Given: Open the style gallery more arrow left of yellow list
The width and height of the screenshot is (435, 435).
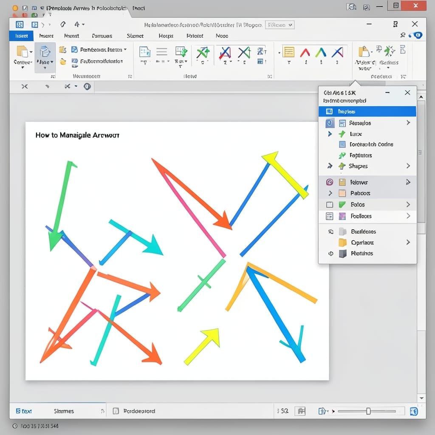Looking at the screenshot, I should (x=279, y=53).
